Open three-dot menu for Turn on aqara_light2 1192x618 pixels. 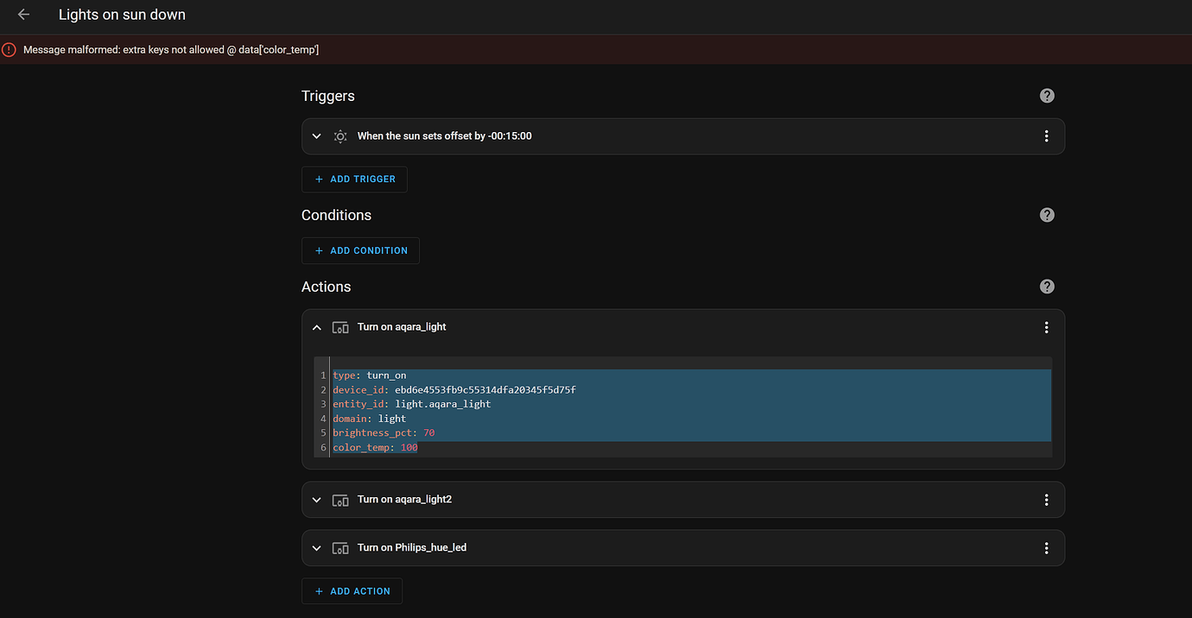(x=1046, y=500)
